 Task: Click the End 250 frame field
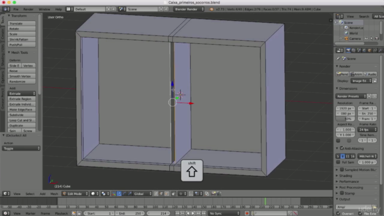pos(130,214)
